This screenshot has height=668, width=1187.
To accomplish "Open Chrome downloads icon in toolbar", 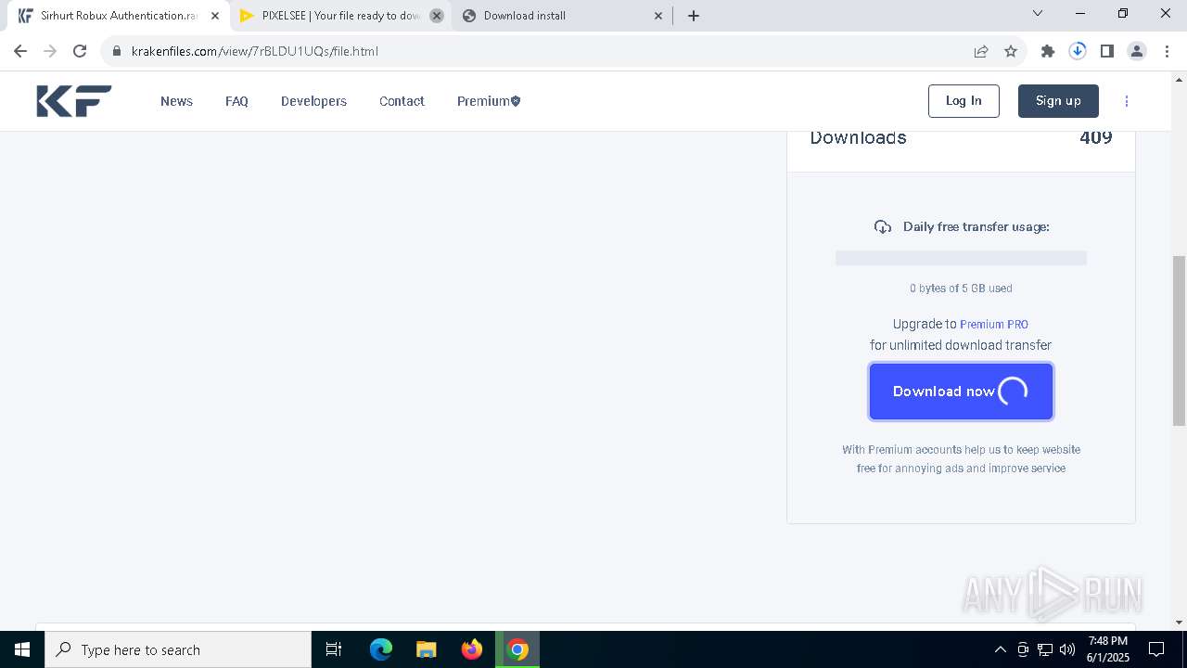I will [x=1078, y=51].
